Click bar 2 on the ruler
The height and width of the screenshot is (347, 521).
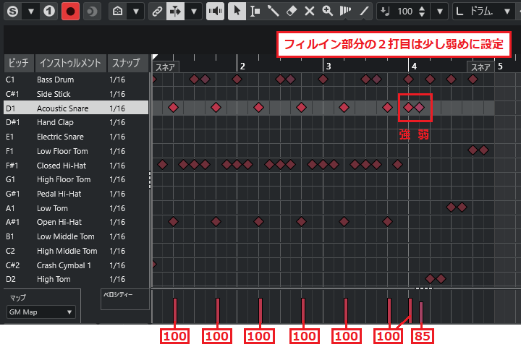pos(242,66)
